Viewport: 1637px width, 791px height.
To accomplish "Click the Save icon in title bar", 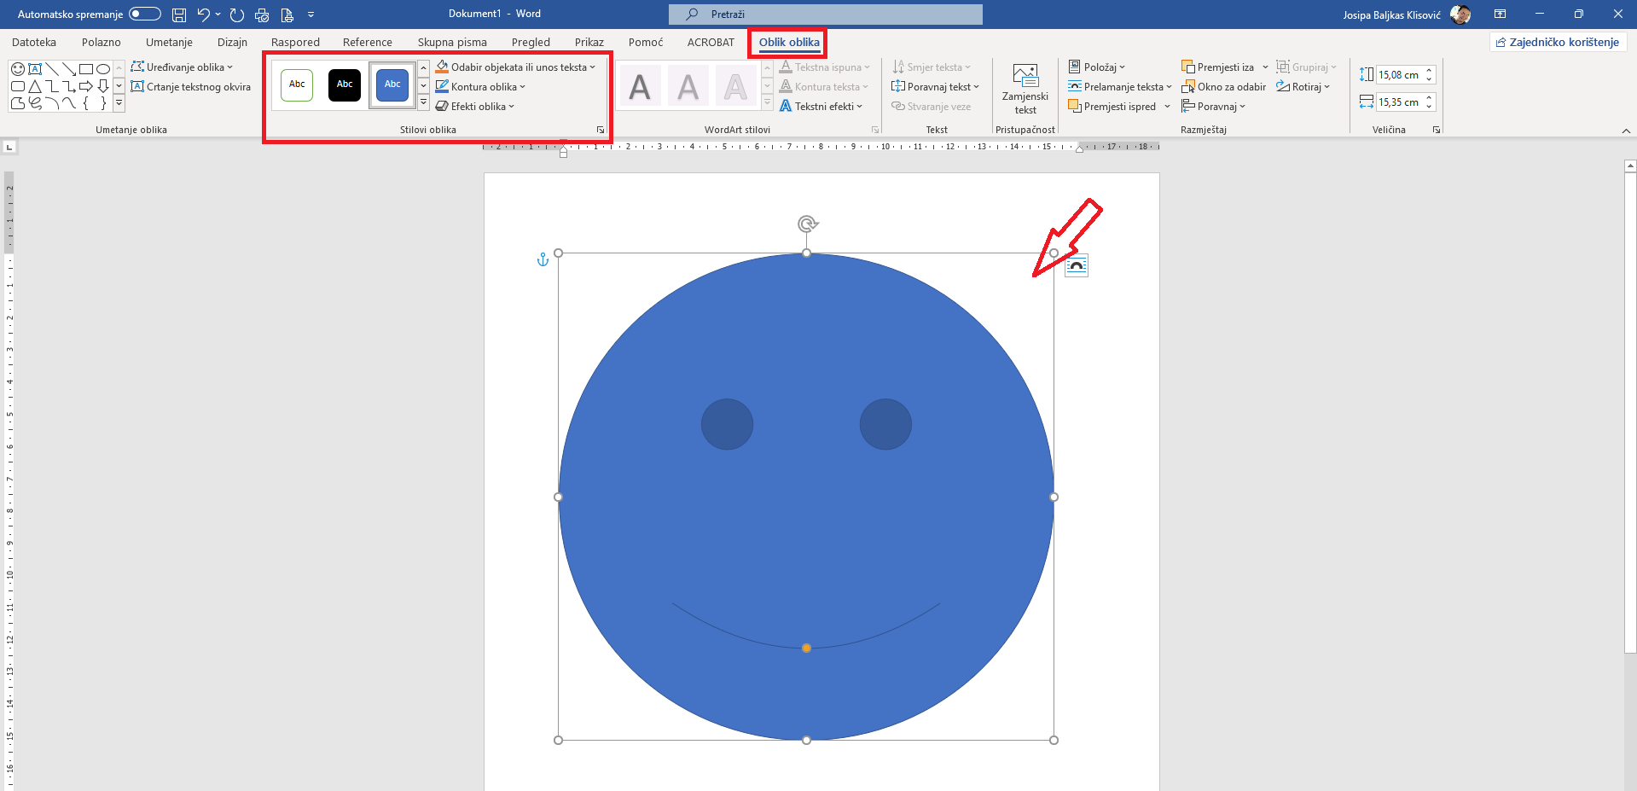I will (x=179, y=15).
